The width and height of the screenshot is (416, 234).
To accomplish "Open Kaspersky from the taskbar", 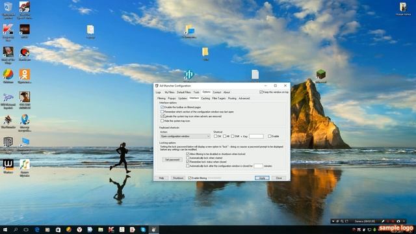I will coord(111,229).
